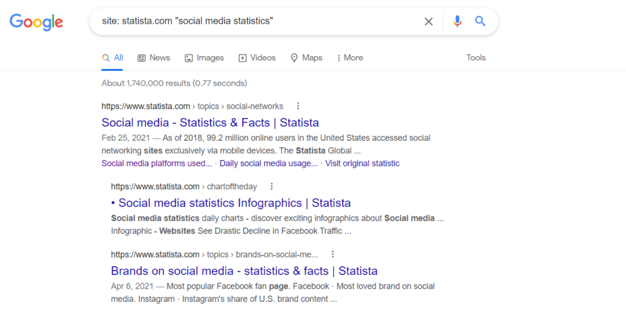Open the Tools options
The image size is (626, 315).
(476, 57)
